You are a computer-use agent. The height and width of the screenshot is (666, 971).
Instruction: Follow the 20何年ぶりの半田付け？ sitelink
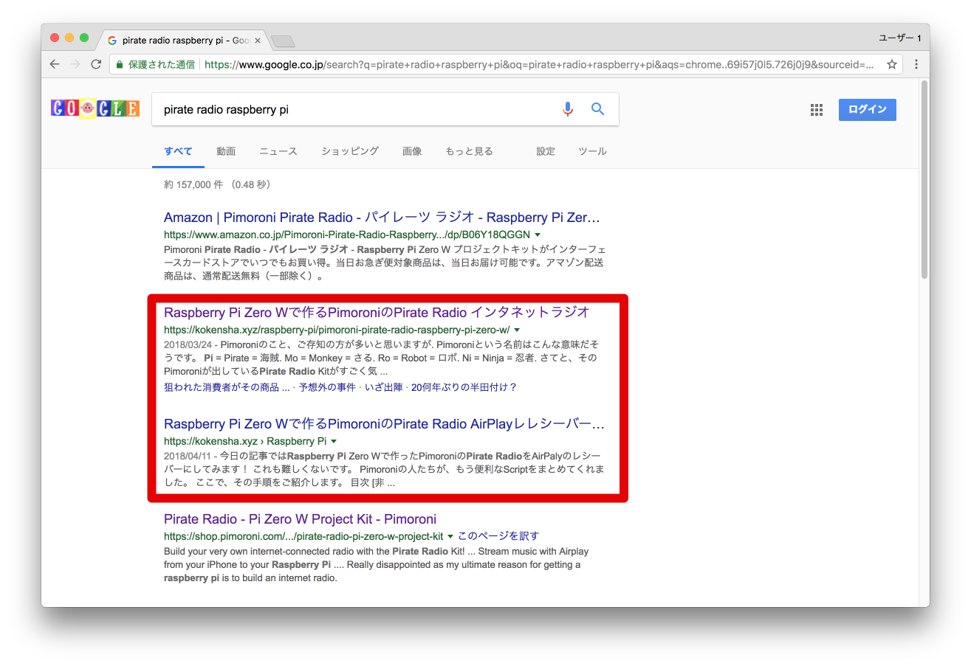point(464,387)
